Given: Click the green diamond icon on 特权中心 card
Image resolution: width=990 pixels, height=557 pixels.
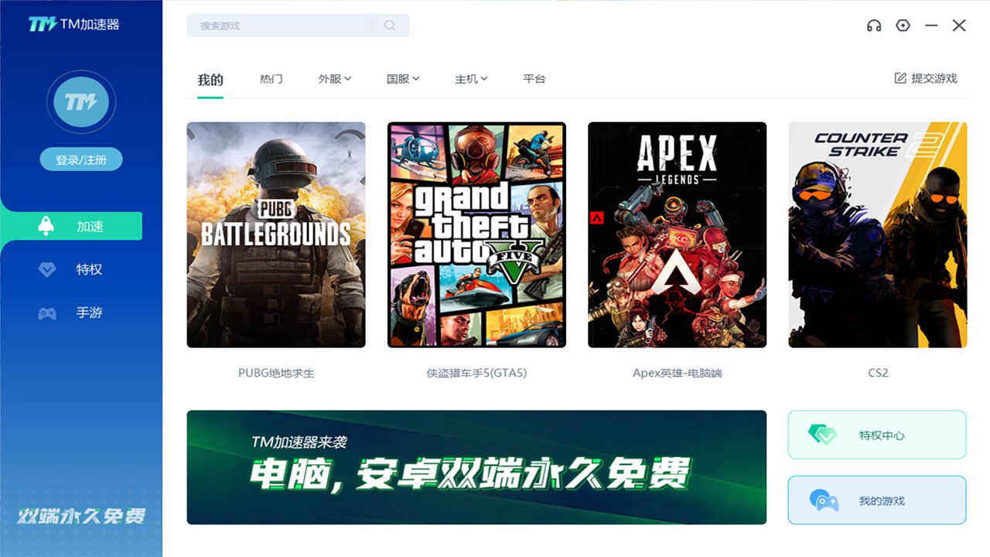Looking at the screenshot, I should (821, 435).
